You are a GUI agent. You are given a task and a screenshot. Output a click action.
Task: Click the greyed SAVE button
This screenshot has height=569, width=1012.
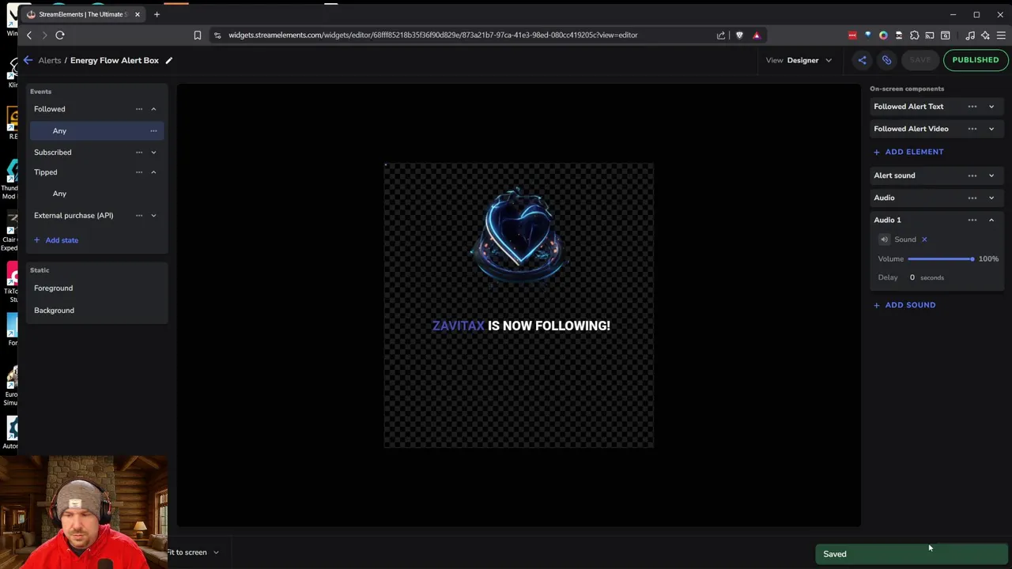[920, 60]
